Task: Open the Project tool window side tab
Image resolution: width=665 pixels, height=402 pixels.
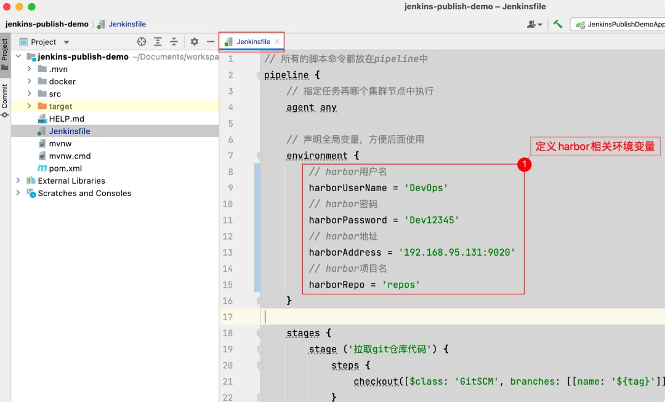Action: tap(5, 55)
